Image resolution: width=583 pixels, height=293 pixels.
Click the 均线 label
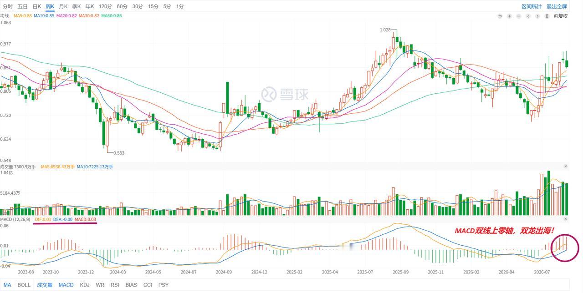click(5, 16)
